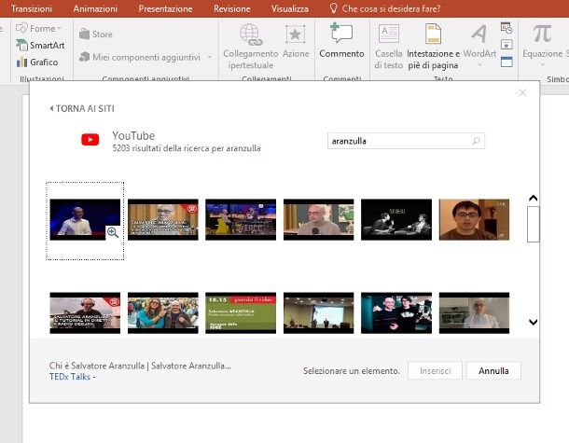Click the search magnifier icon
569x443 pixels.
click(476, 141)
